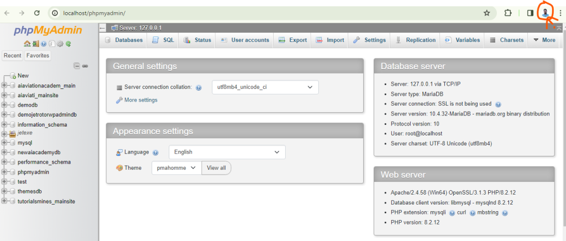The width and height of the screenshot is (566, 241).
Task: Click the browser reload button
Action: 36,13
